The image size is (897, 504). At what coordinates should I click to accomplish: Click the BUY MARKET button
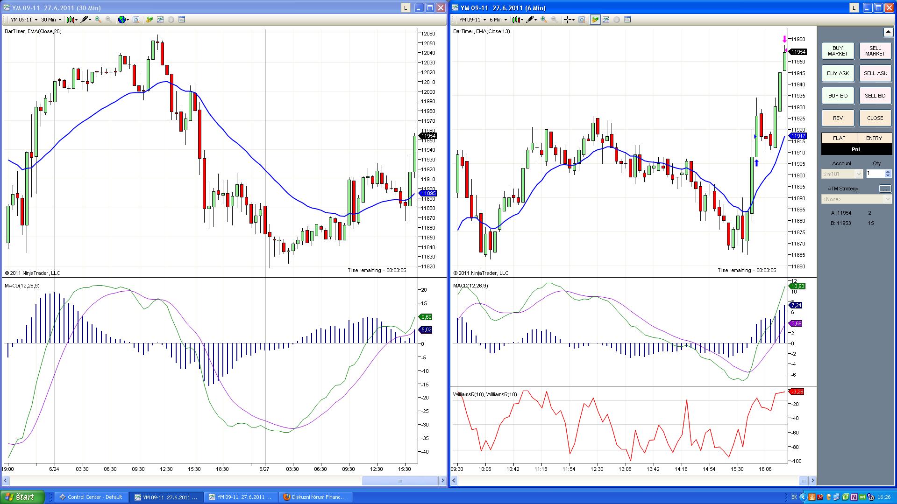click(838, 51)
